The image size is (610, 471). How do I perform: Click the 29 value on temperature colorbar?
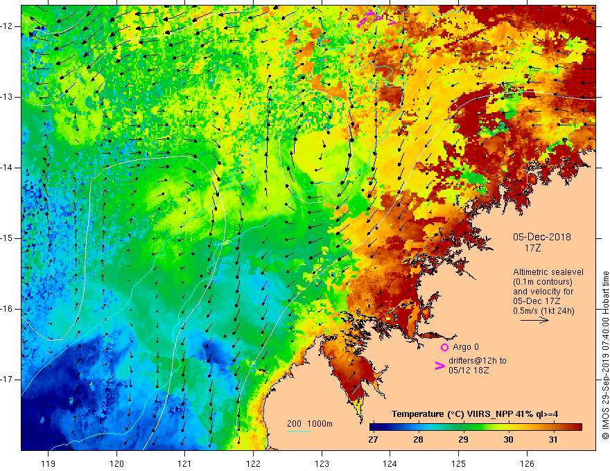point(463,440)
